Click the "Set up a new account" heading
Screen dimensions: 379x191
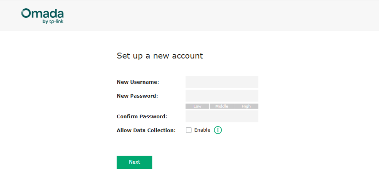160,56
